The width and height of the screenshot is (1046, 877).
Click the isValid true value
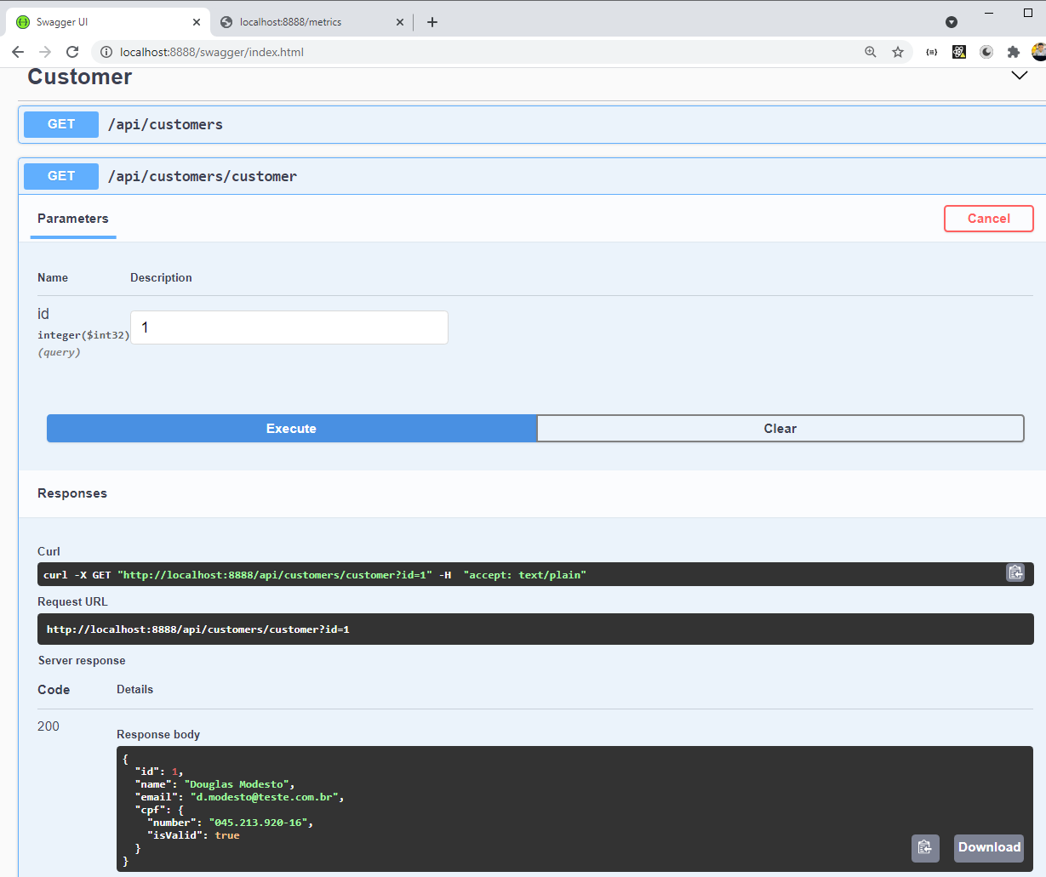click(227, 835)
